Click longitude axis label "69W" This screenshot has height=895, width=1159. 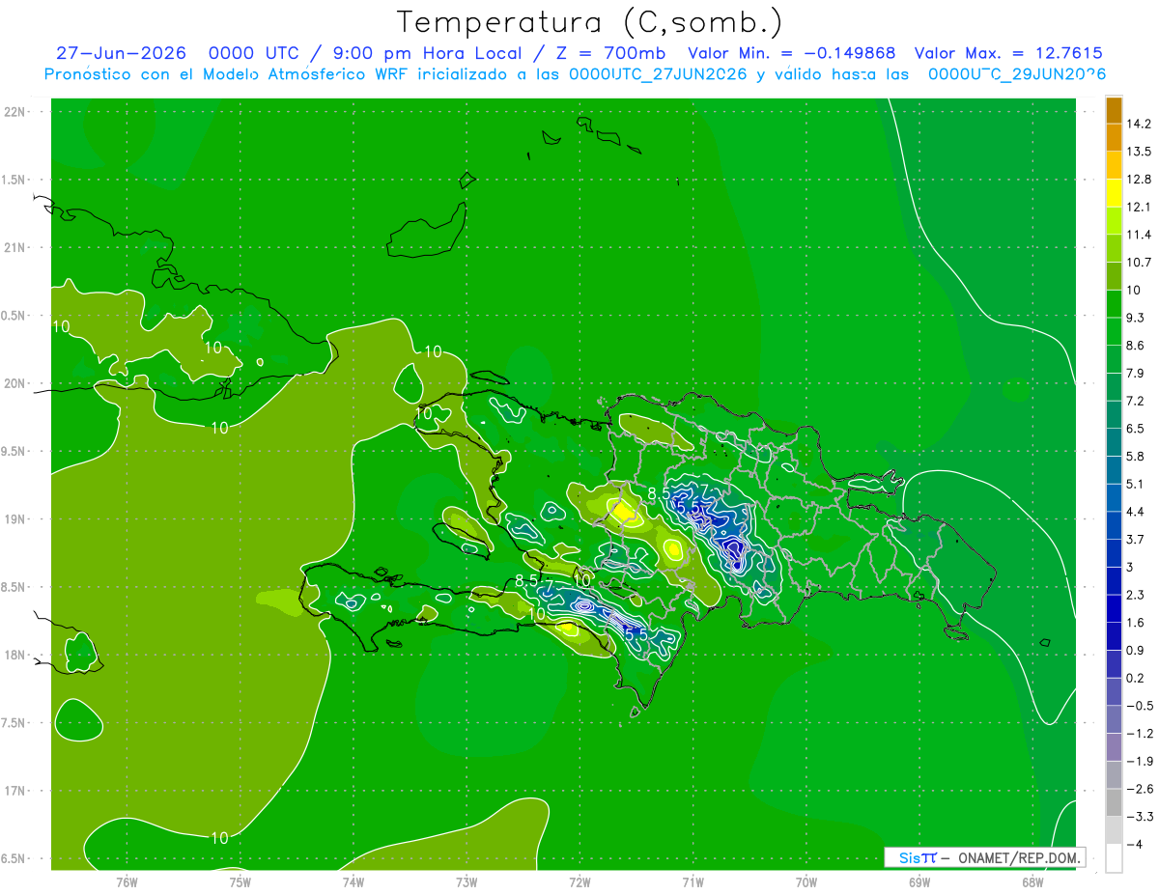(919, 881)
